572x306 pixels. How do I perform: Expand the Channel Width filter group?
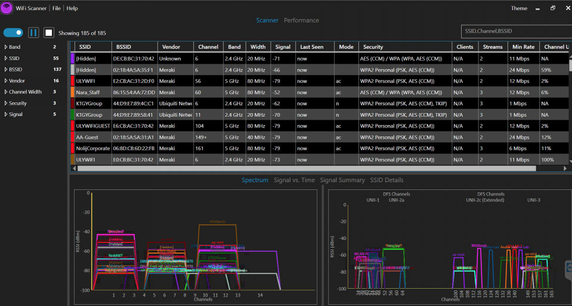point(6,92)
